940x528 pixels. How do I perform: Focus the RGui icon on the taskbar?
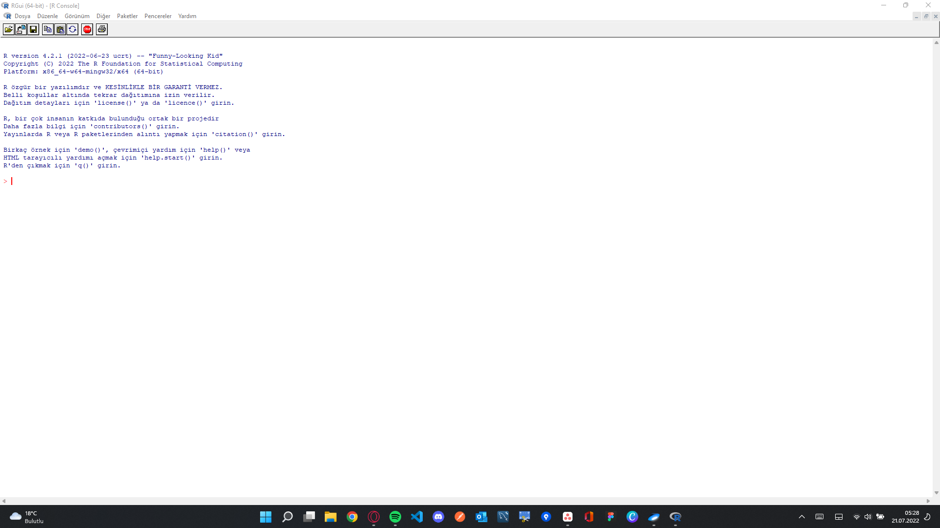click(x=675, y=517)
